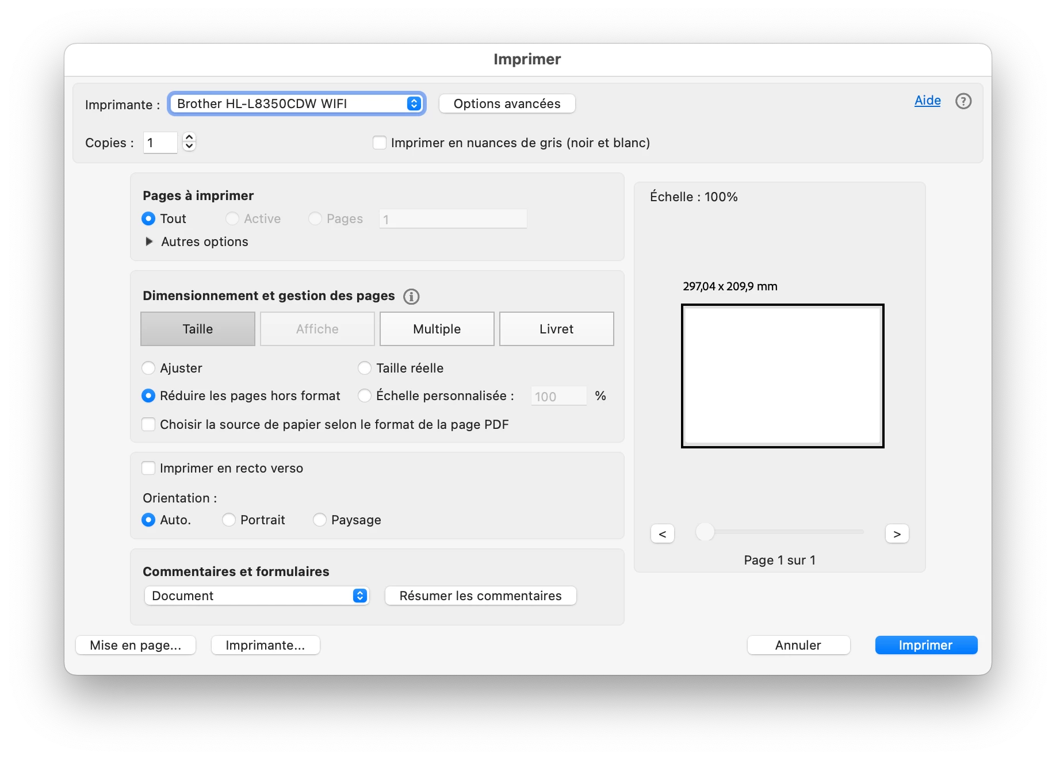Open 'Mise en page...' settings
The image size is (1056, 760).
pos(136,645)
